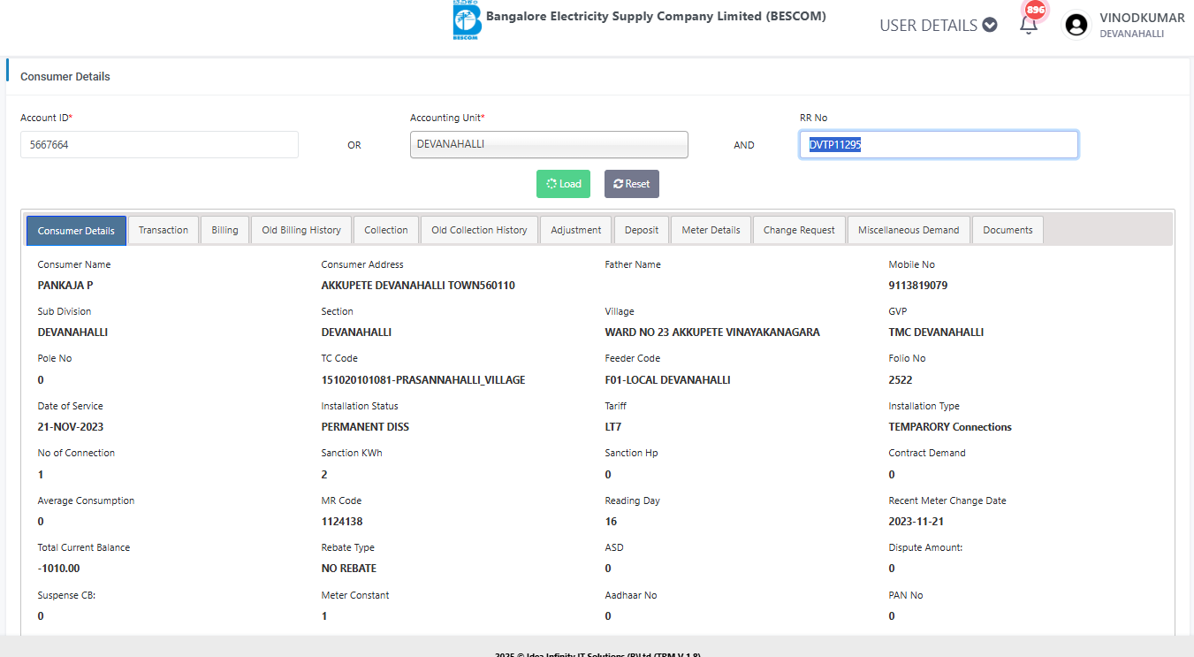Open the Change Request tab
This screenshot has width=1194, height=657.
[799, 230]
